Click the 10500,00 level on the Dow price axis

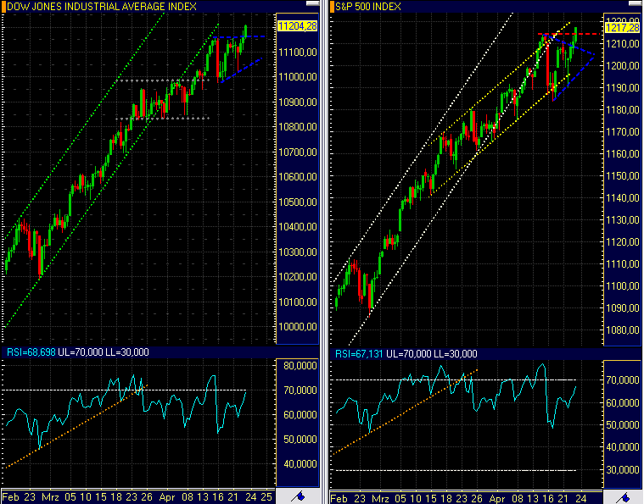pos(298,202)
